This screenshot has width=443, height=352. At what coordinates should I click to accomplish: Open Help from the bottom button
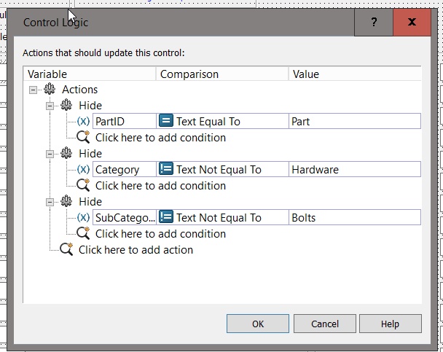pyautogui.click(x=390, y=324)
